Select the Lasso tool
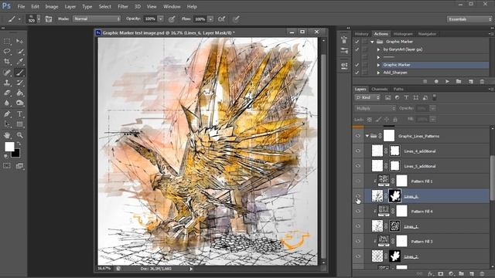This screenshot has height=278, width=495. coord(7,52)
